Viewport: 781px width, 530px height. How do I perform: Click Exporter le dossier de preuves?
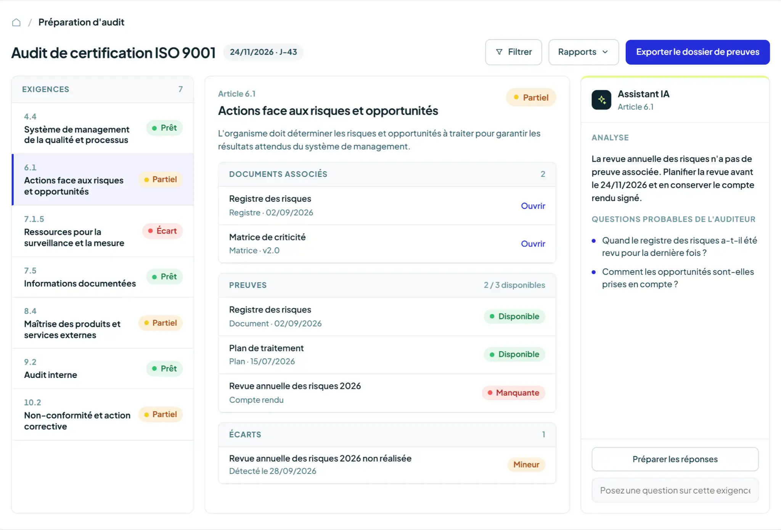(697, 52)
